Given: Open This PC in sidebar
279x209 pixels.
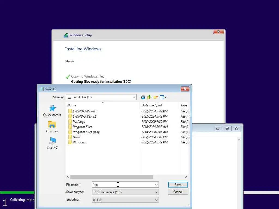Looking at the screenshot, I should (52, 143).
